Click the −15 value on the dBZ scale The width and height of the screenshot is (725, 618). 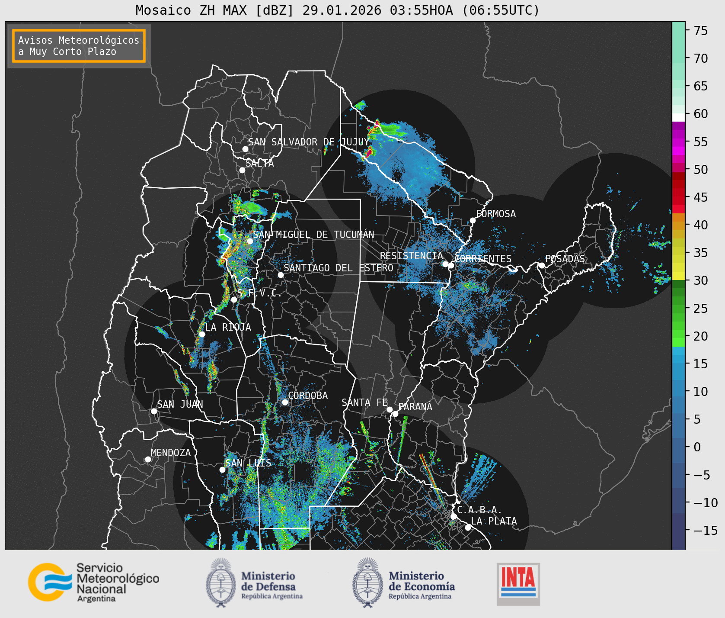(x=706, y=530)
